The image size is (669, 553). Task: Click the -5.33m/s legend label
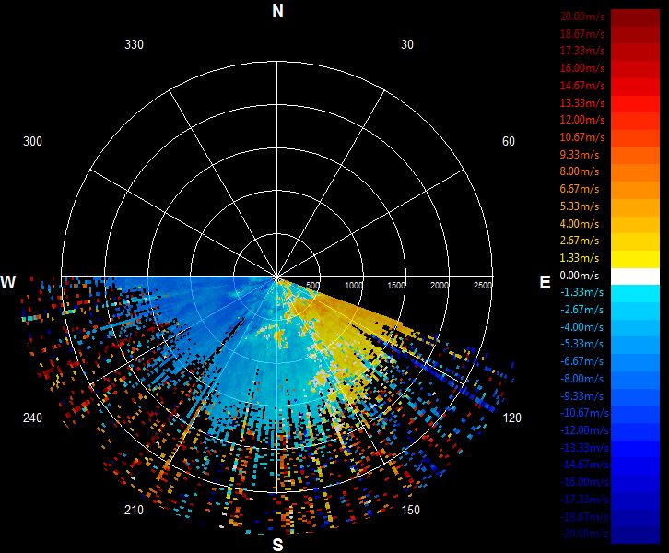tap(581, 344)
